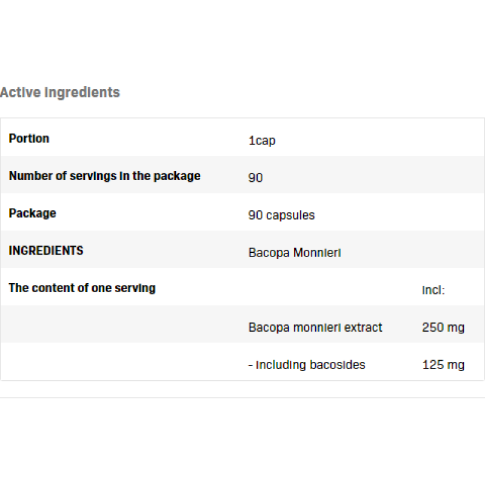Click The content of one serving label
The height and width of the screenshot is (485, 485).
[x=82, y=288]
